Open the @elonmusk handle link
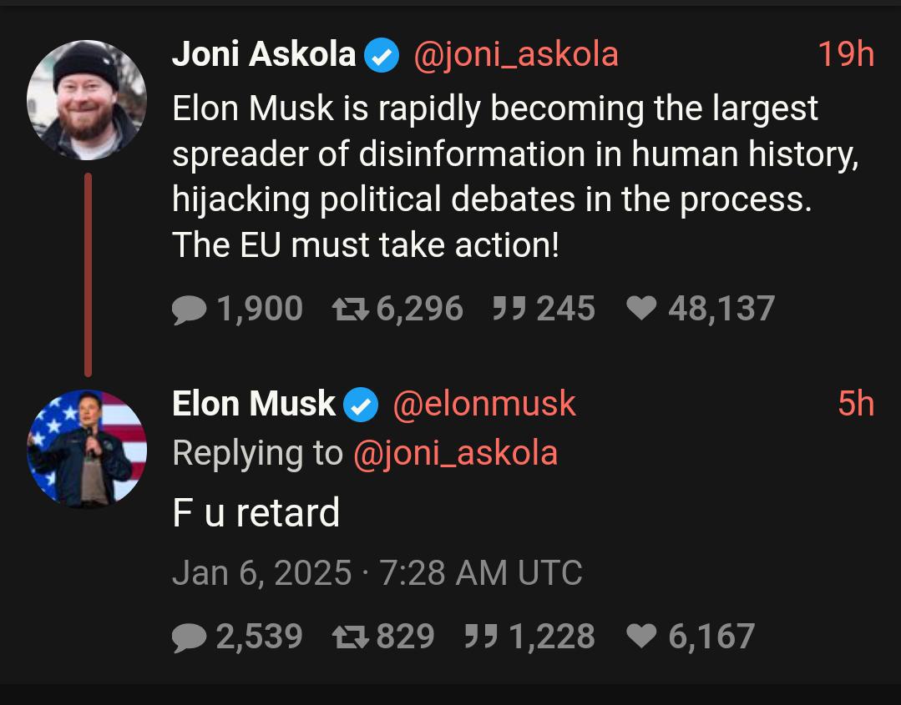Screen dimensions: 901x705 click(x=484, y=404)
